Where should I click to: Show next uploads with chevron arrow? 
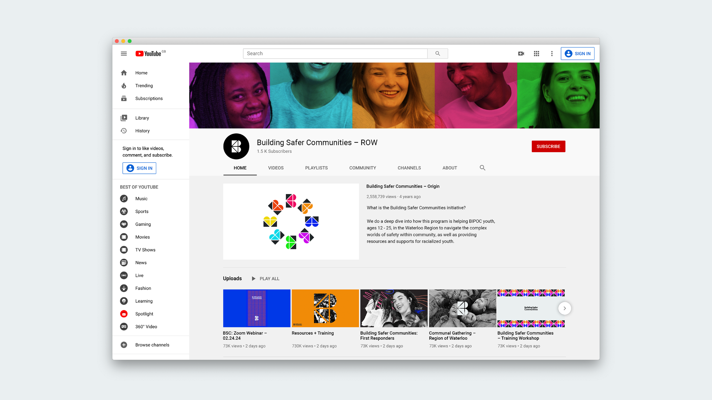tap(564, 308)
